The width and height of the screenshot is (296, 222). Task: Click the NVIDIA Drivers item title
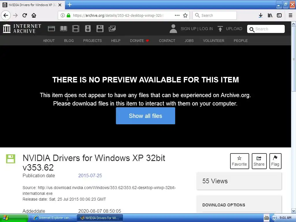pyautogui.click(x=94, y=162)
